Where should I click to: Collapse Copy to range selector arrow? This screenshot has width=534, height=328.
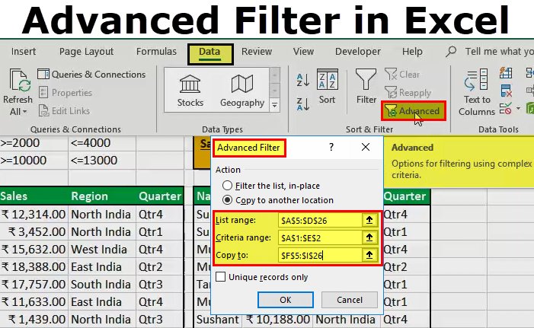point(369,255)
